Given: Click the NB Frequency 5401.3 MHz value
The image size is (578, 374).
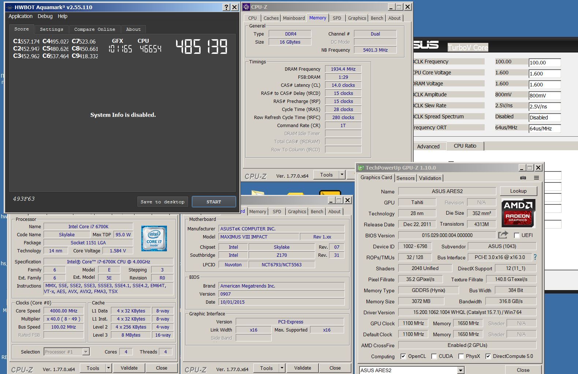Looking at the screenshot, I should [375, 50].
